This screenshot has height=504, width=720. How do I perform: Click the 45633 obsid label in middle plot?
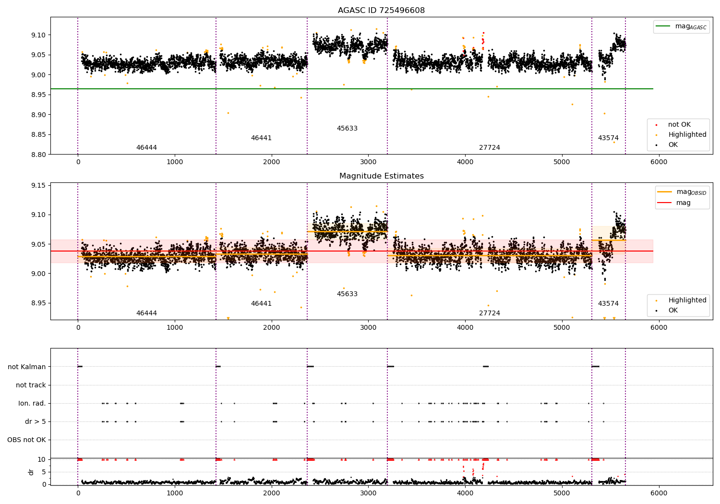[x=347, y=294]
